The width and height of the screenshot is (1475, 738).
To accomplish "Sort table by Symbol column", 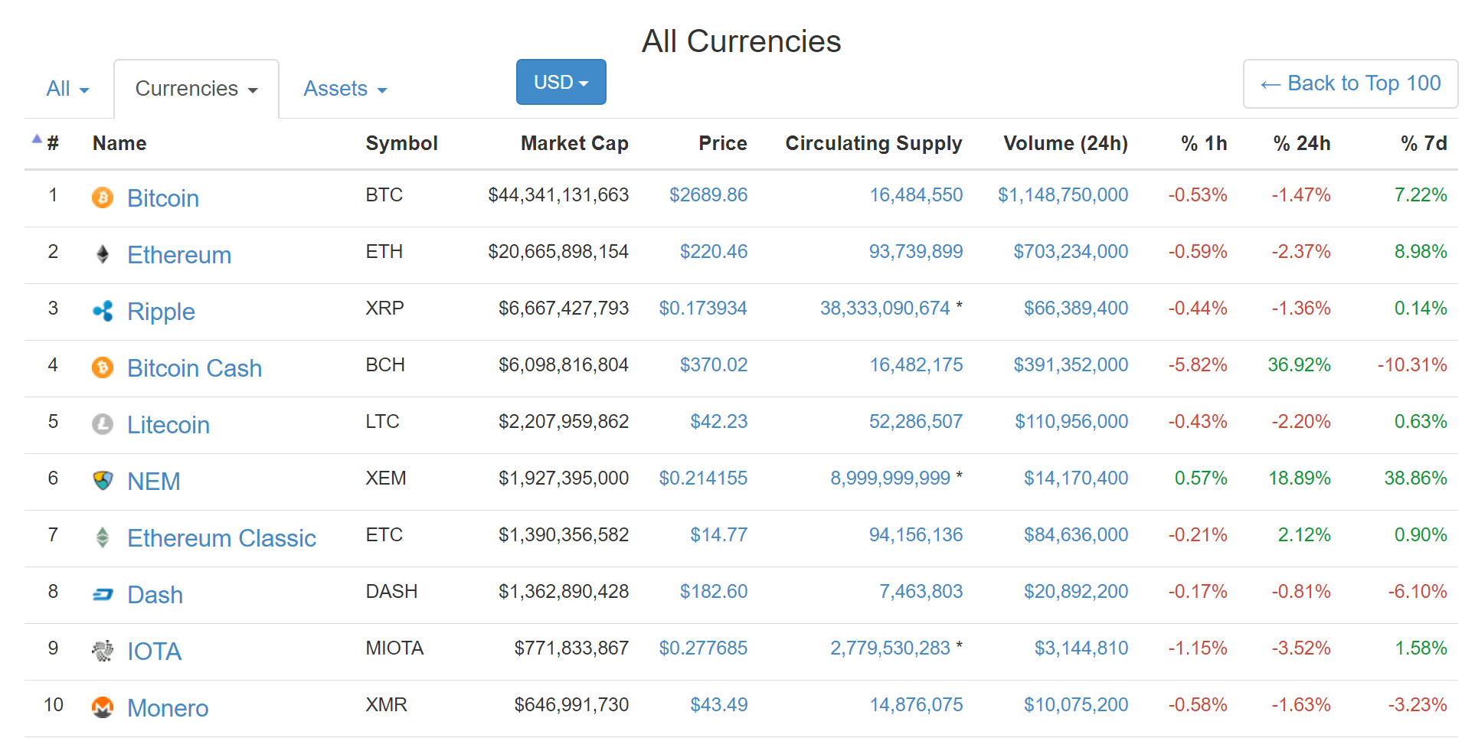I will coord(401,143).
